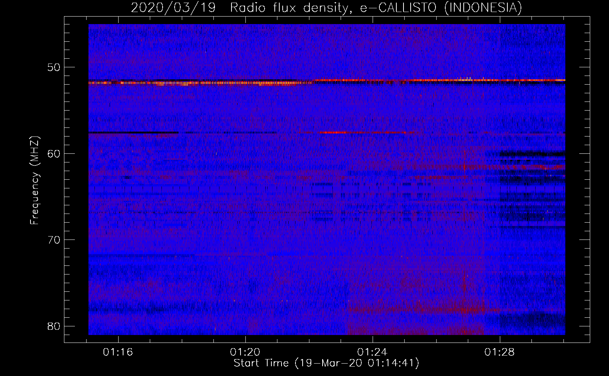Image resolution: width=609 pixels, height=376 pixels.
Task: Select the 01:24 time axis tick label
Action: pos(372,352)
